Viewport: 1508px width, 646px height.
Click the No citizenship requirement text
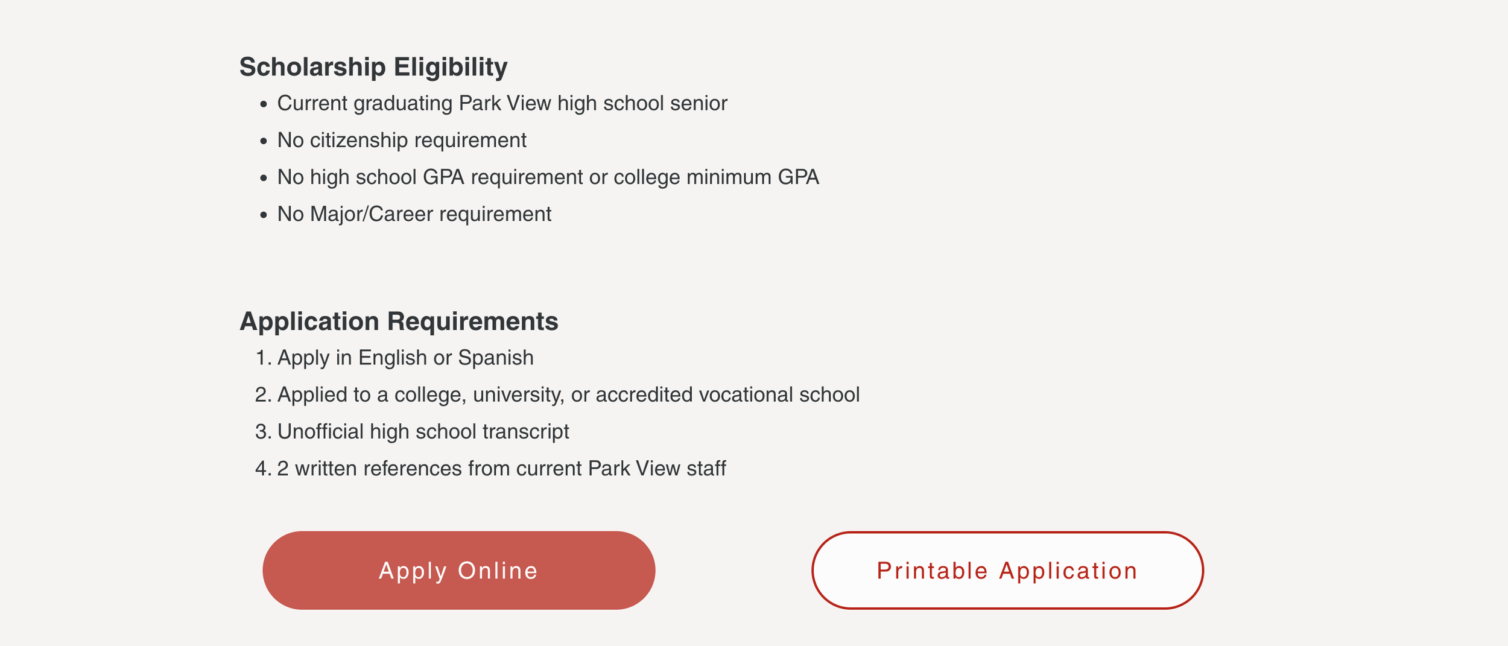point(402,140)
